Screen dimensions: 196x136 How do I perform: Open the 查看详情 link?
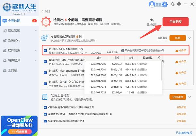pyautogui.click(x=162, y=38)
